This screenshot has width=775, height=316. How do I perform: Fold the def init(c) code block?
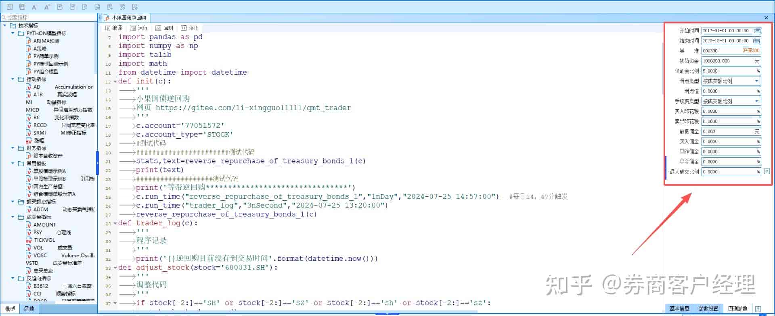[115, 81]
